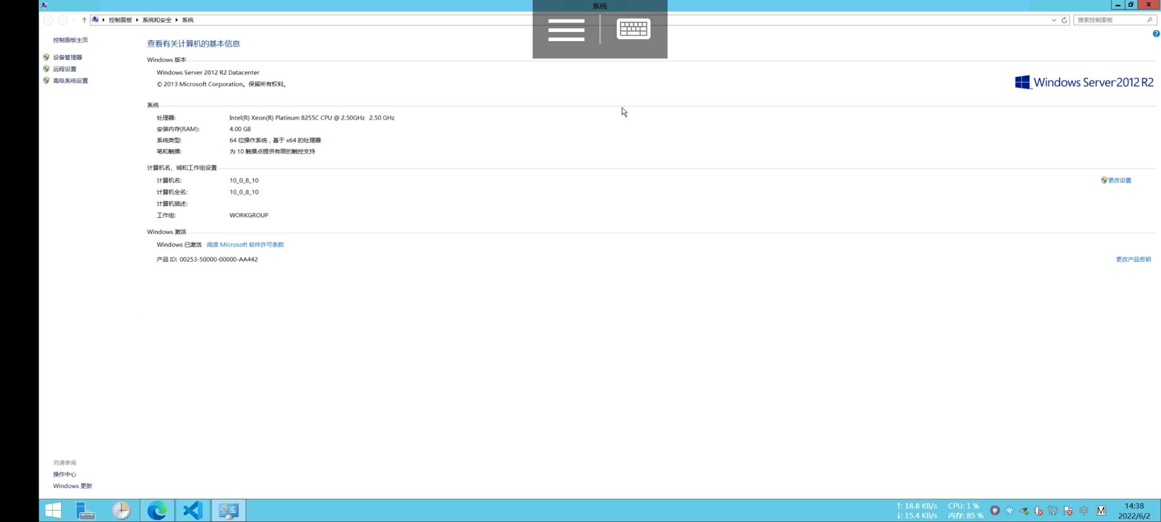Click the heading 查看有关计算机的基本信息
1161x522 pixels.
(193, 43)
